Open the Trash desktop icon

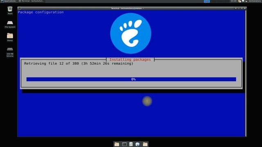10,10
